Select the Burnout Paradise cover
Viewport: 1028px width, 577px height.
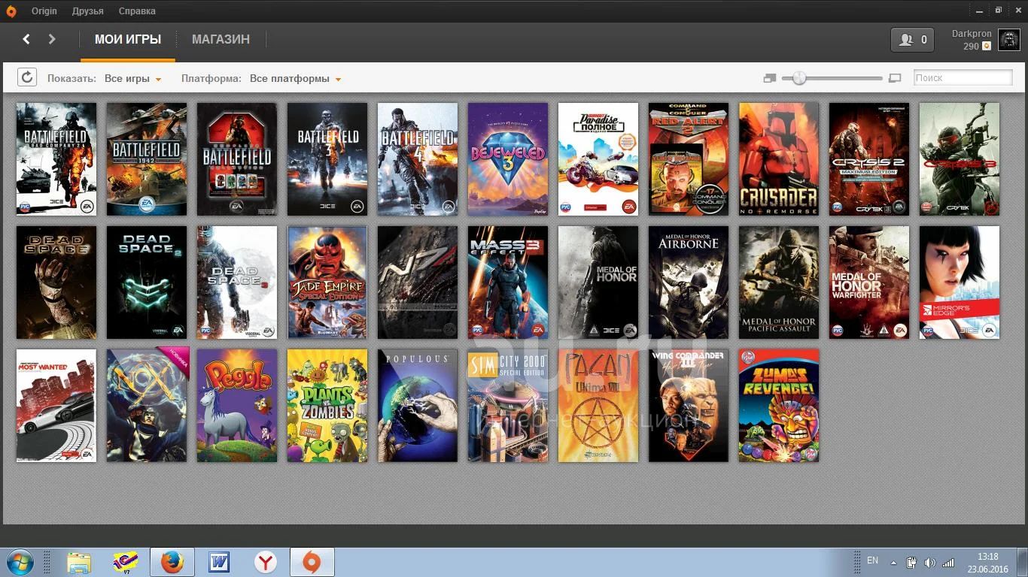598,159
